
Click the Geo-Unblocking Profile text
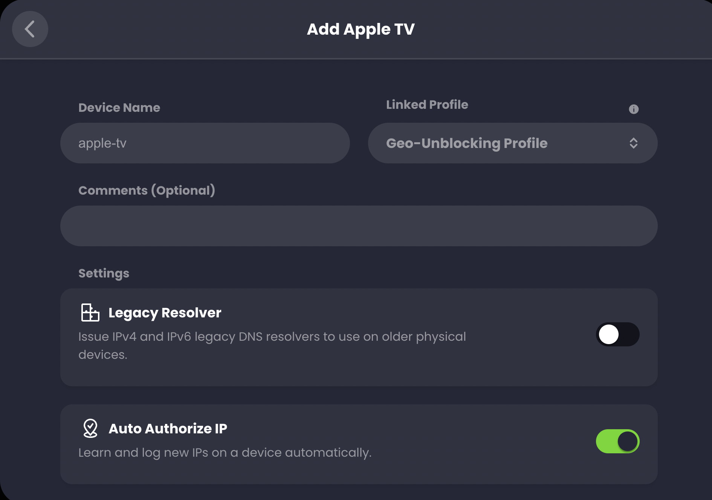[x=467, y=143]
